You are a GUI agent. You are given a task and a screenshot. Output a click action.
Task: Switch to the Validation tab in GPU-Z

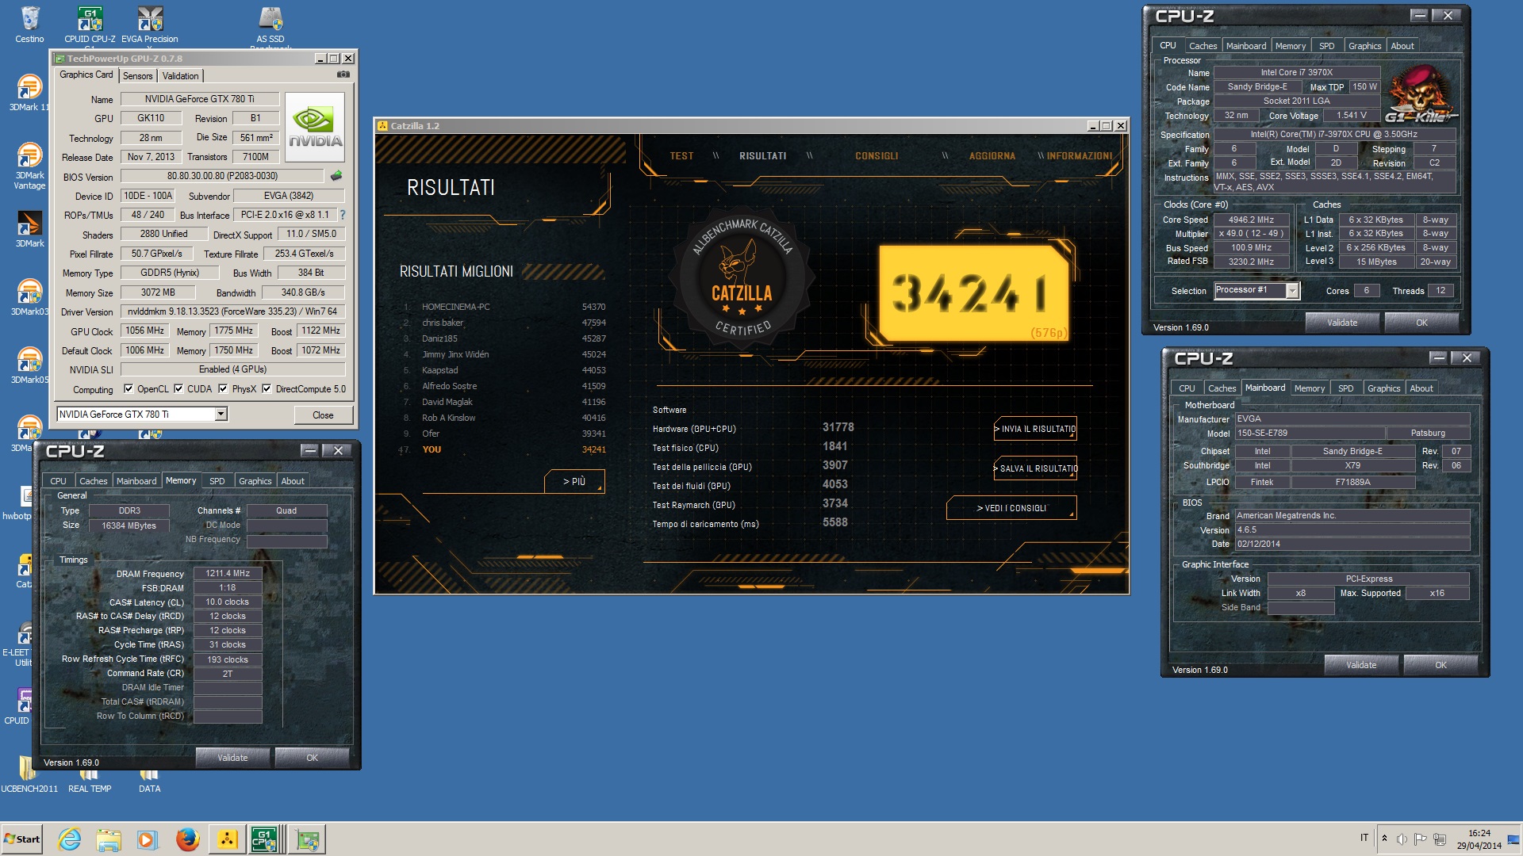pos(180,76)
